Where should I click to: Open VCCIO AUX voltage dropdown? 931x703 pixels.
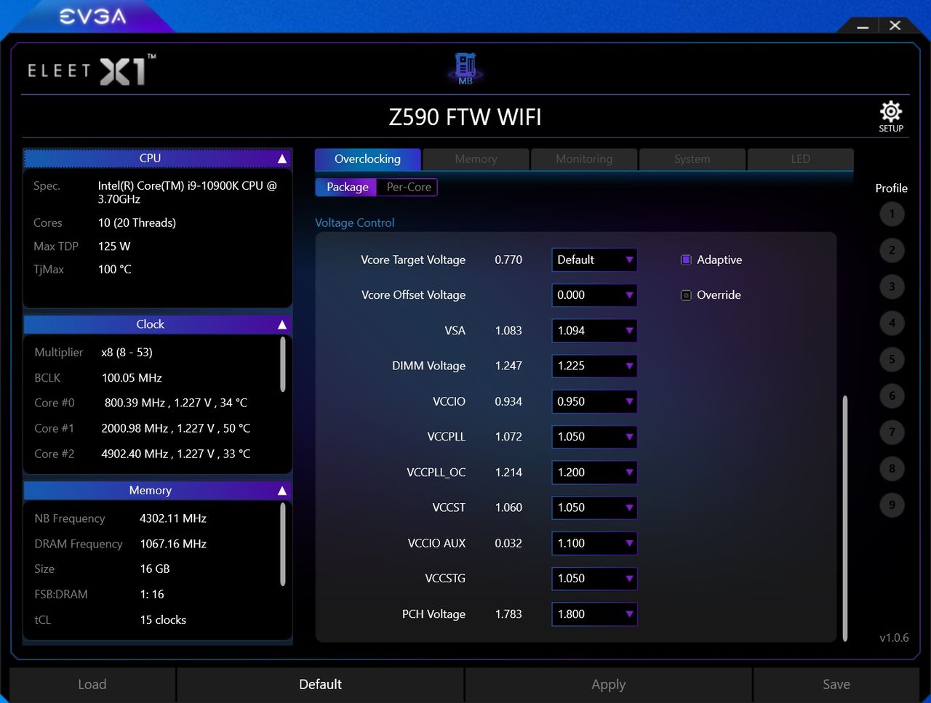pyautogui.click(x=594, y=543)
